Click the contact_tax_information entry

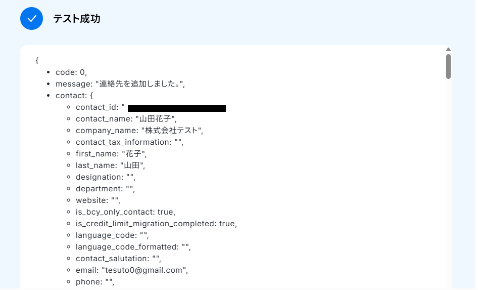coord(130,143)
